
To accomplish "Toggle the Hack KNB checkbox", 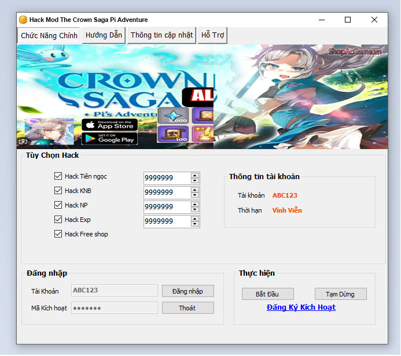I will point(58,191).
